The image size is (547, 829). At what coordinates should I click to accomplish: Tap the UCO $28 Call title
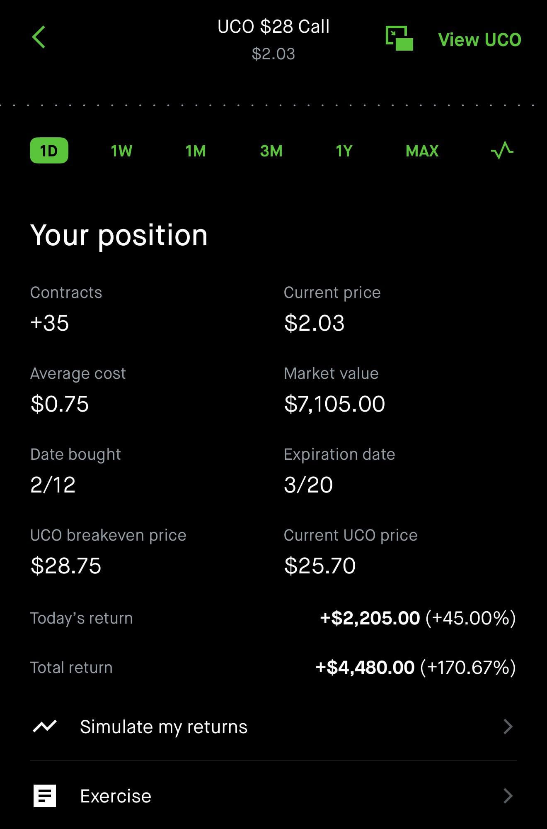tap(273, 27)
